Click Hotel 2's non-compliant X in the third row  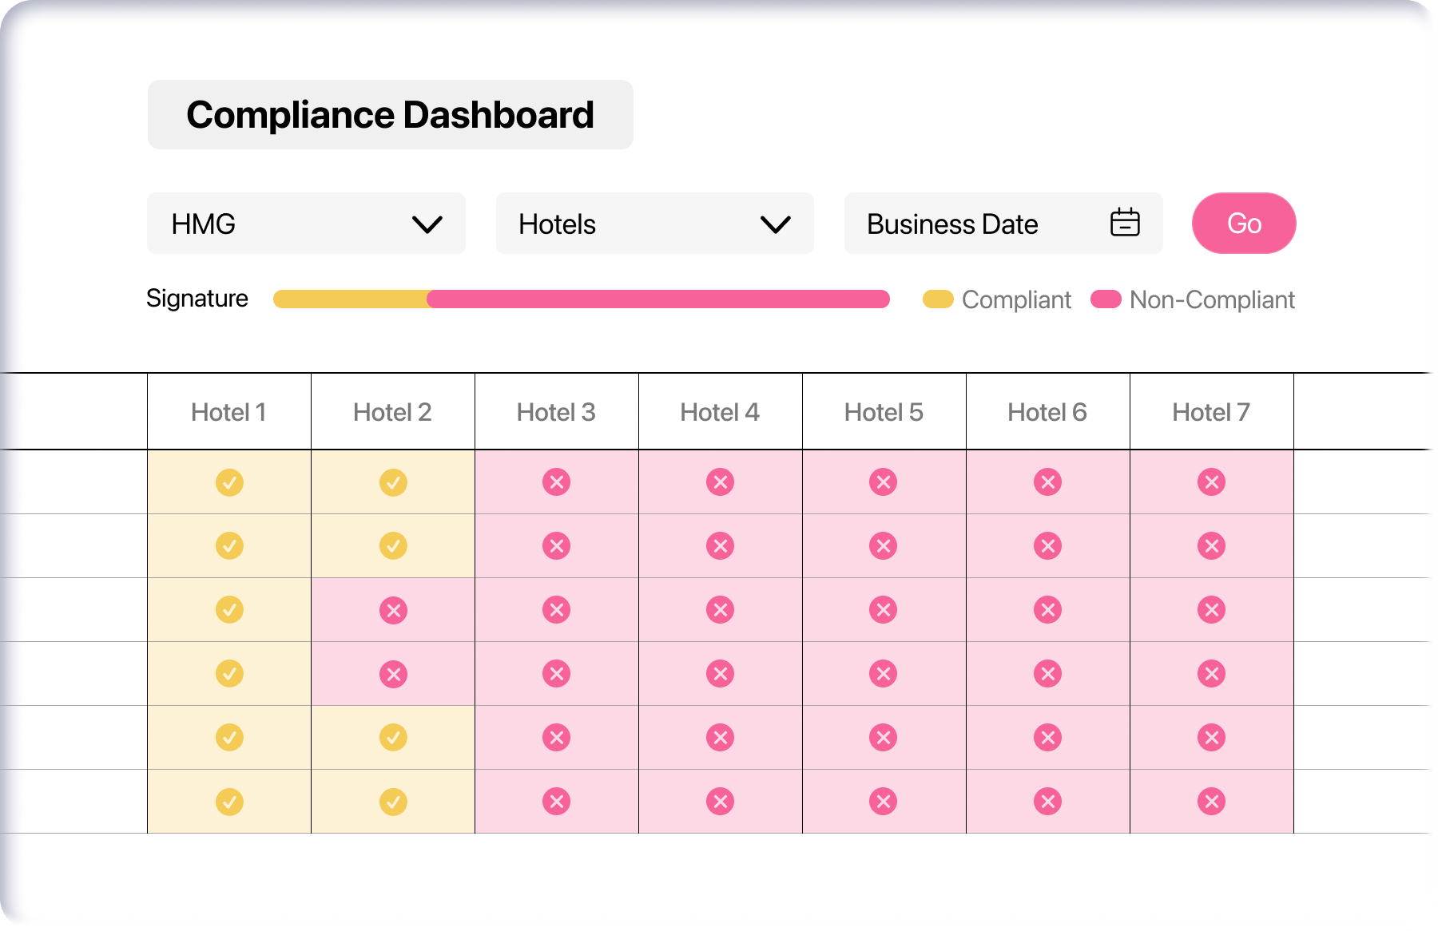tap(392, 609)
